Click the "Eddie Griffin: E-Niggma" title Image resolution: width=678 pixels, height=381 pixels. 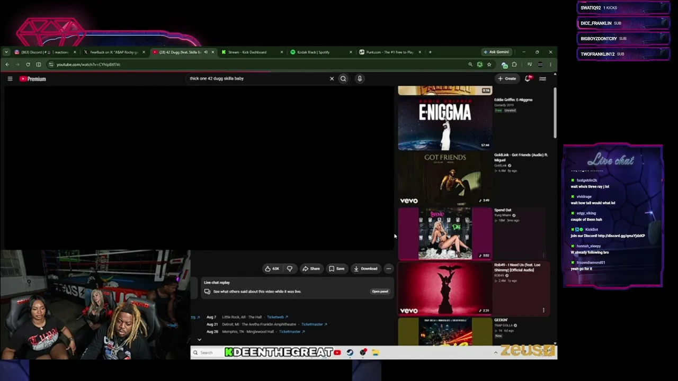[x=513, y=100]
